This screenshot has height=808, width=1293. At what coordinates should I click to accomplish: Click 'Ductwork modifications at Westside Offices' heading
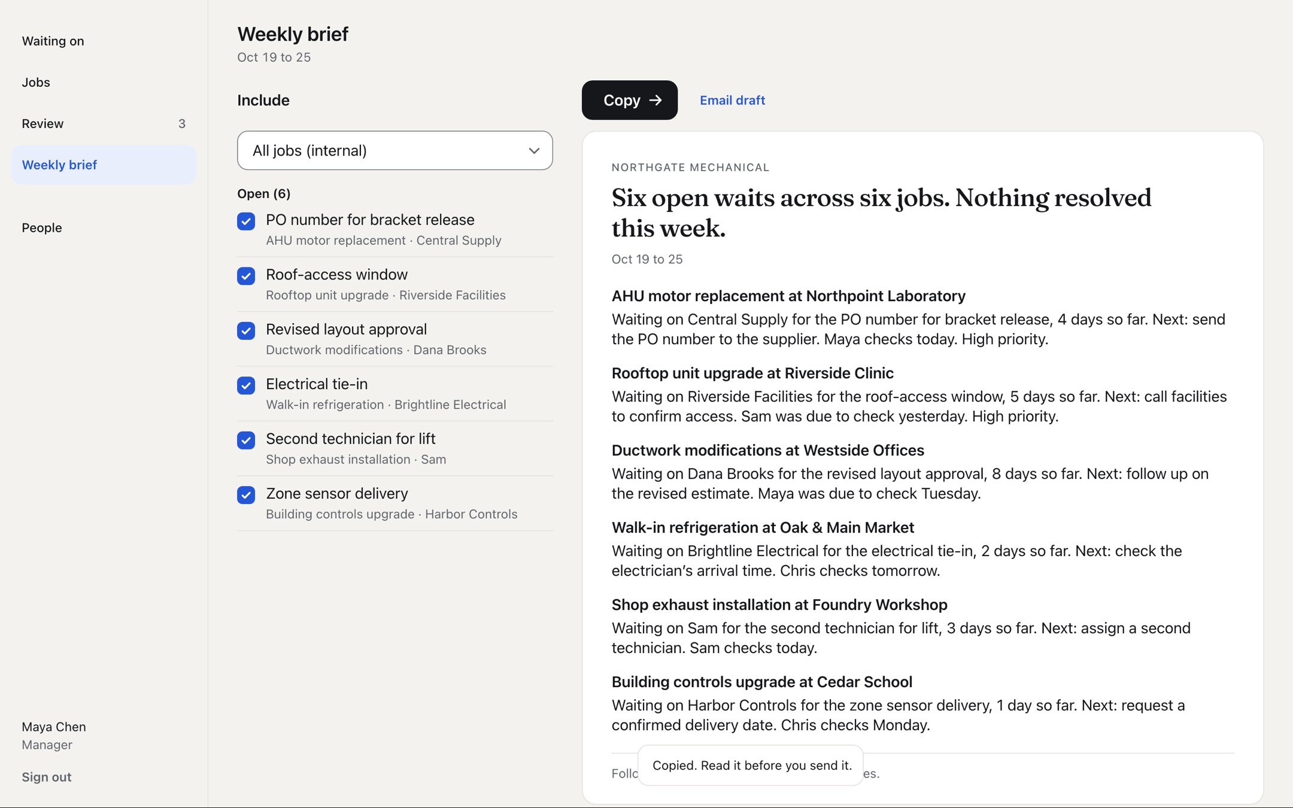coord(767,450)
